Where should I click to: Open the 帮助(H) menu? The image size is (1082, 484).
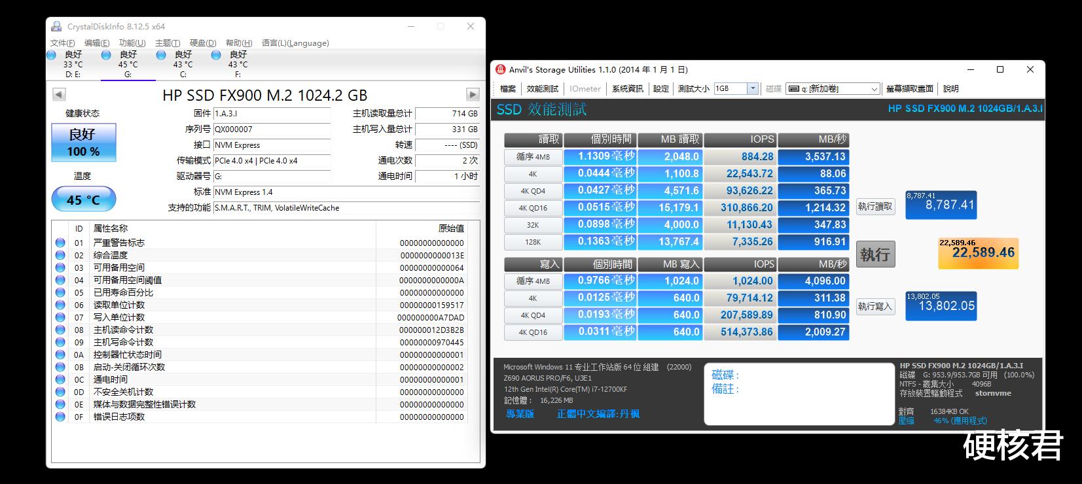[x=239, y=43]
